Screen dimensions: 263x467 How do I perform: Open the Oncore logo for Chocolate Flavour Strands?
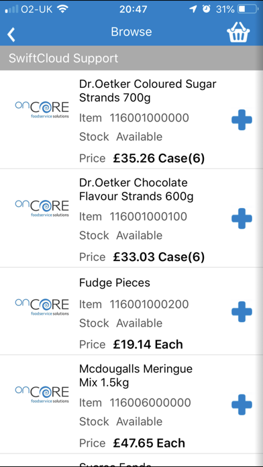pos(42,208)
